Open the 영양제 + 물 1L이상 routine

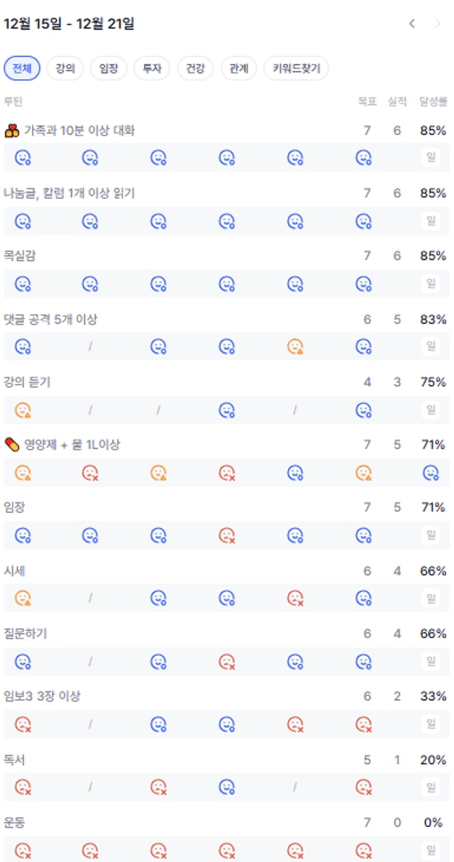[x=71, y=445]
